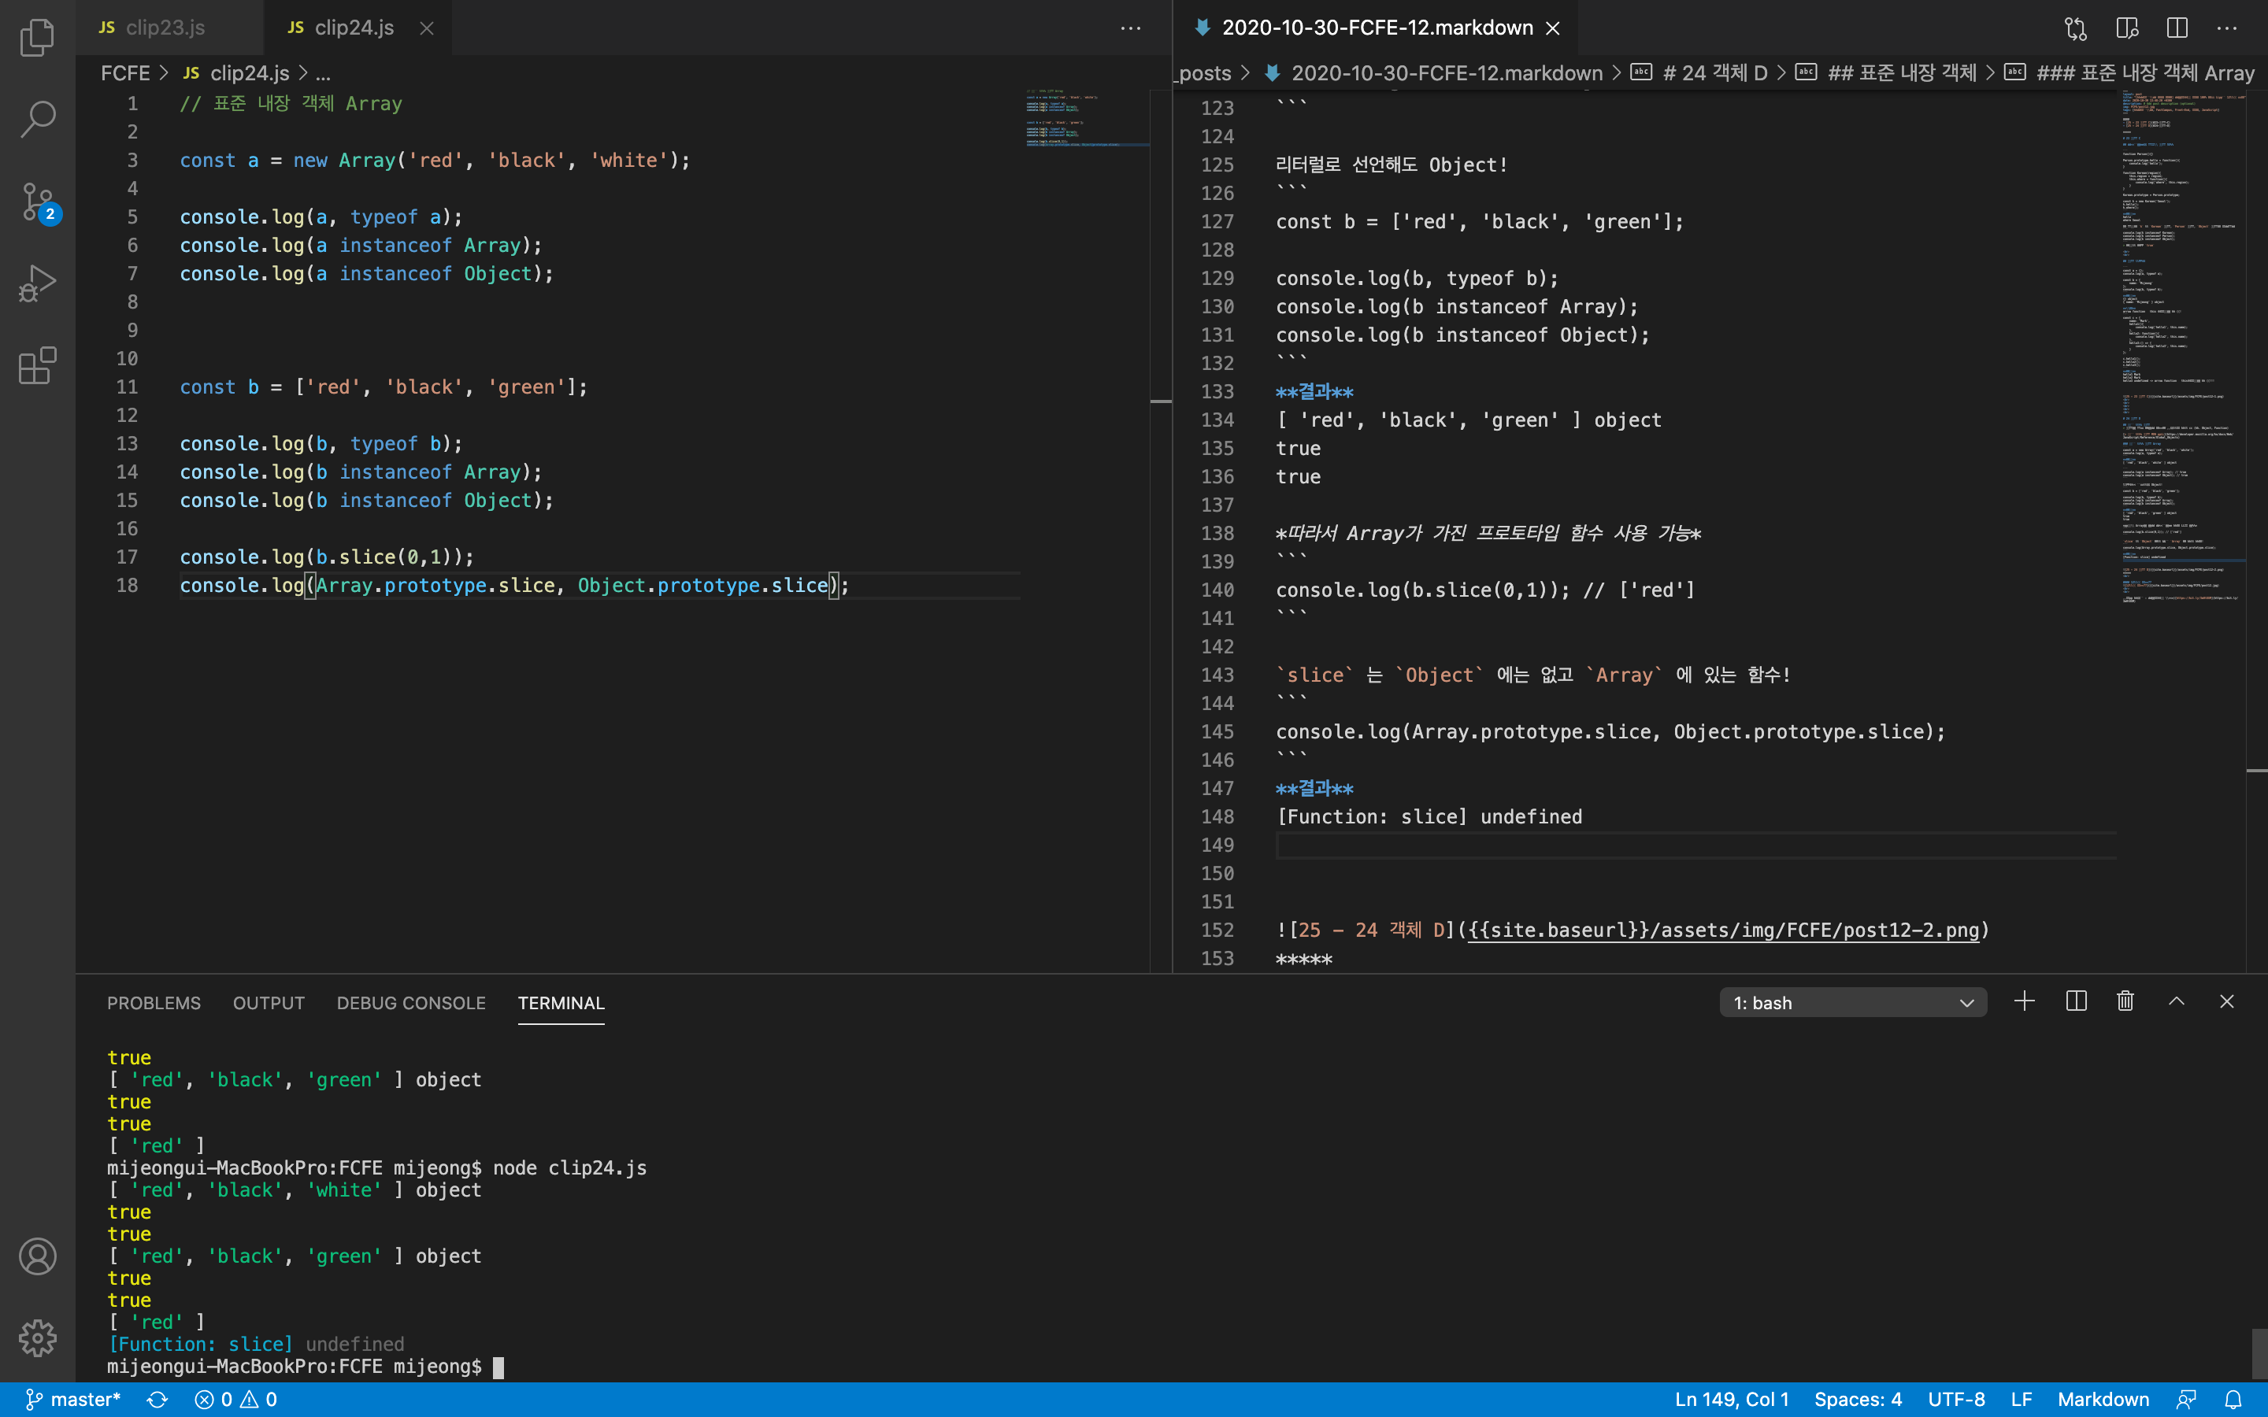
Task: Open Source Control view with 2 changes
Action: point(39,202)
